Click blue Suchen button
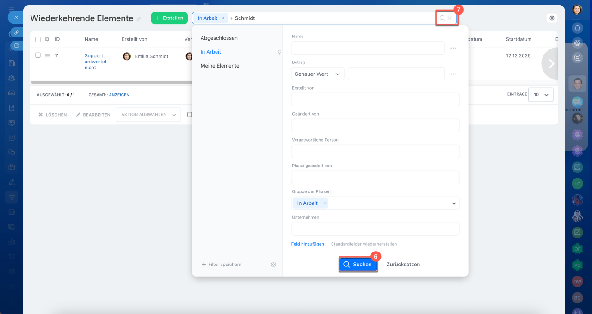 pos(358,265)
